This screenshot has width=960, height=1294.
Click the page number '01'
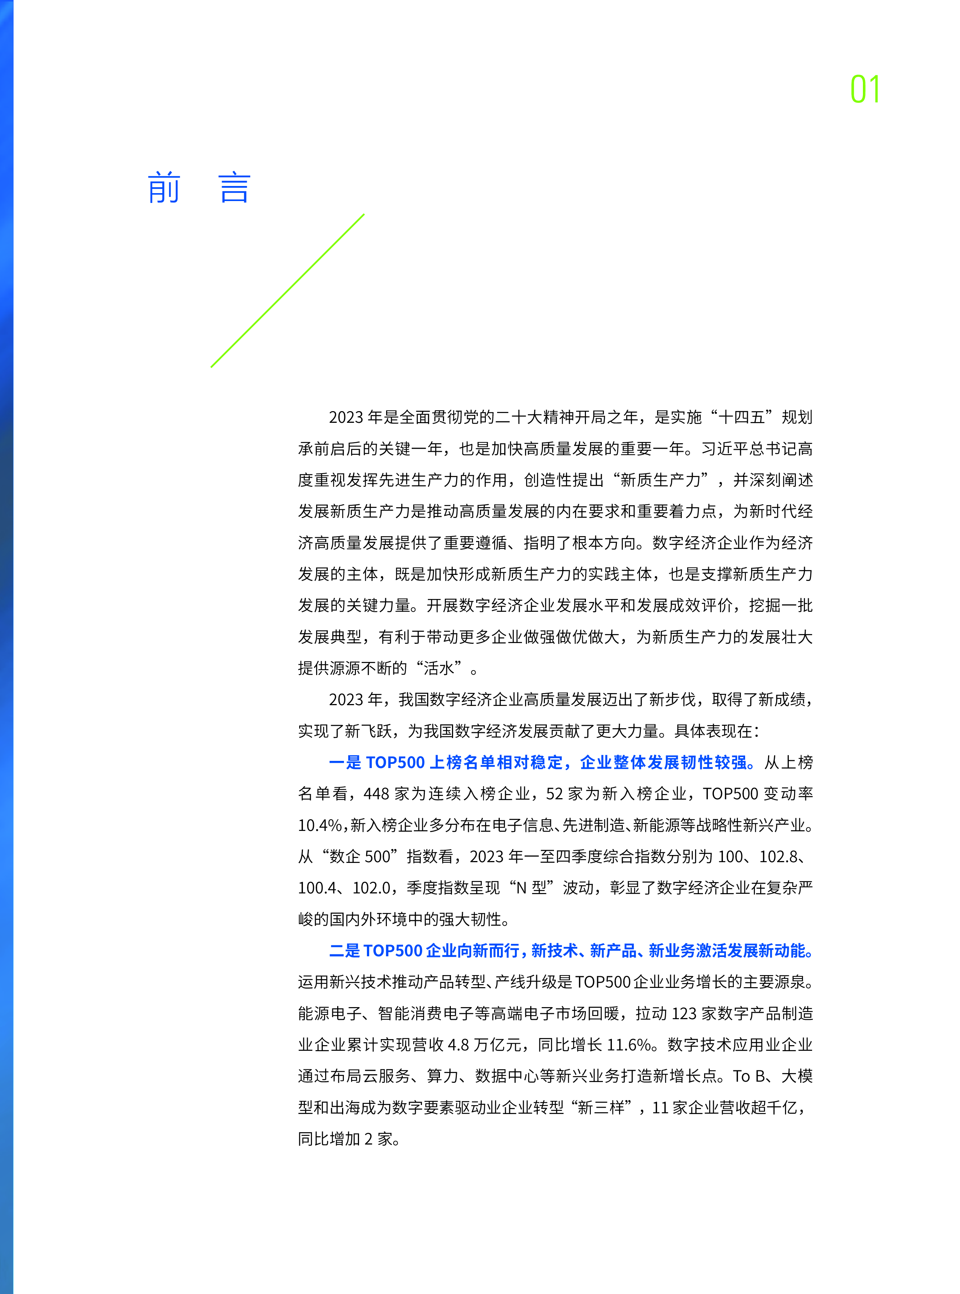pos(865,90)
